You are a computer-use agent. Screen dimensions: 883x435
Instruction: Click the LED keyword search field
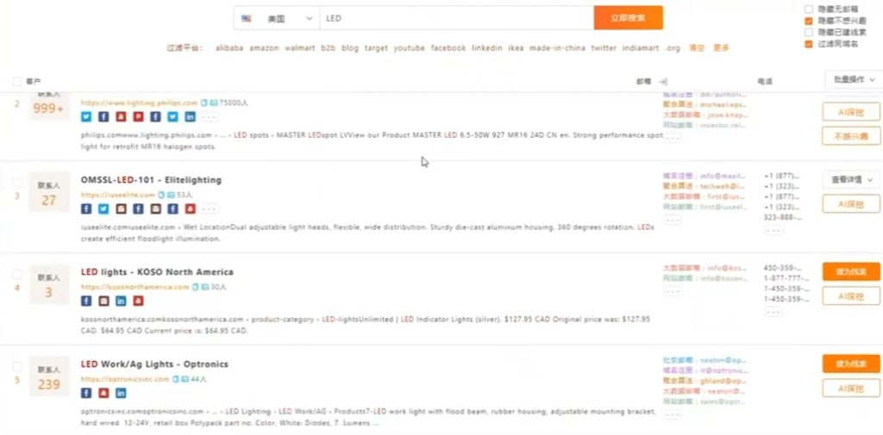(457, 18)
